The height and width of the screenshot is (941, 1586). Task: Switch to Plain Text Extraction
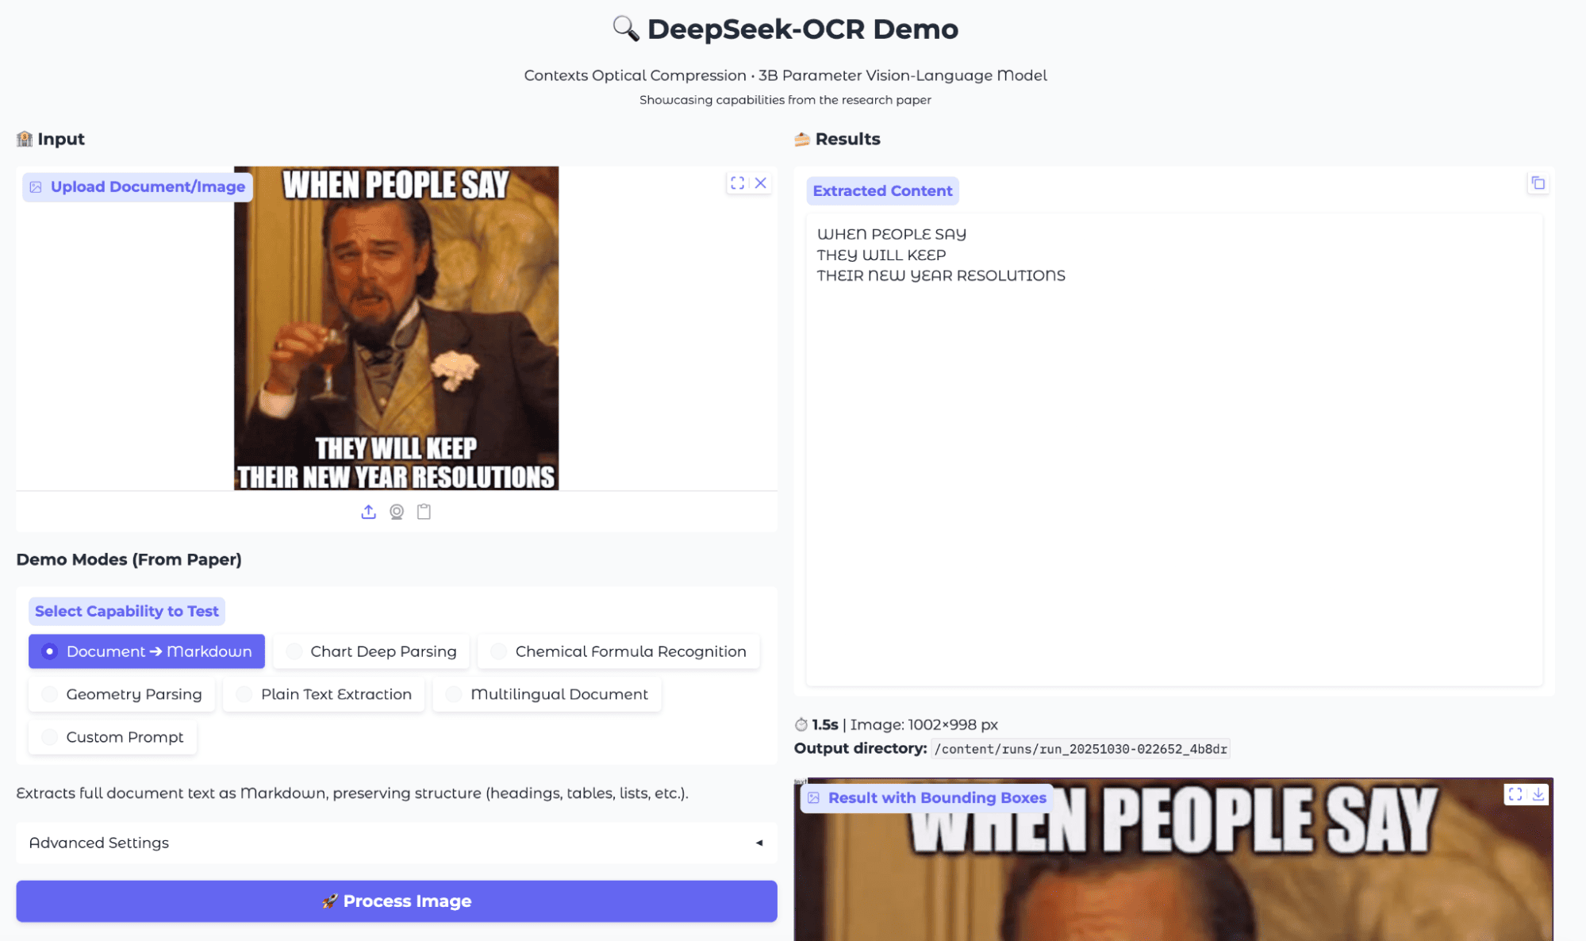click(324, 694)
